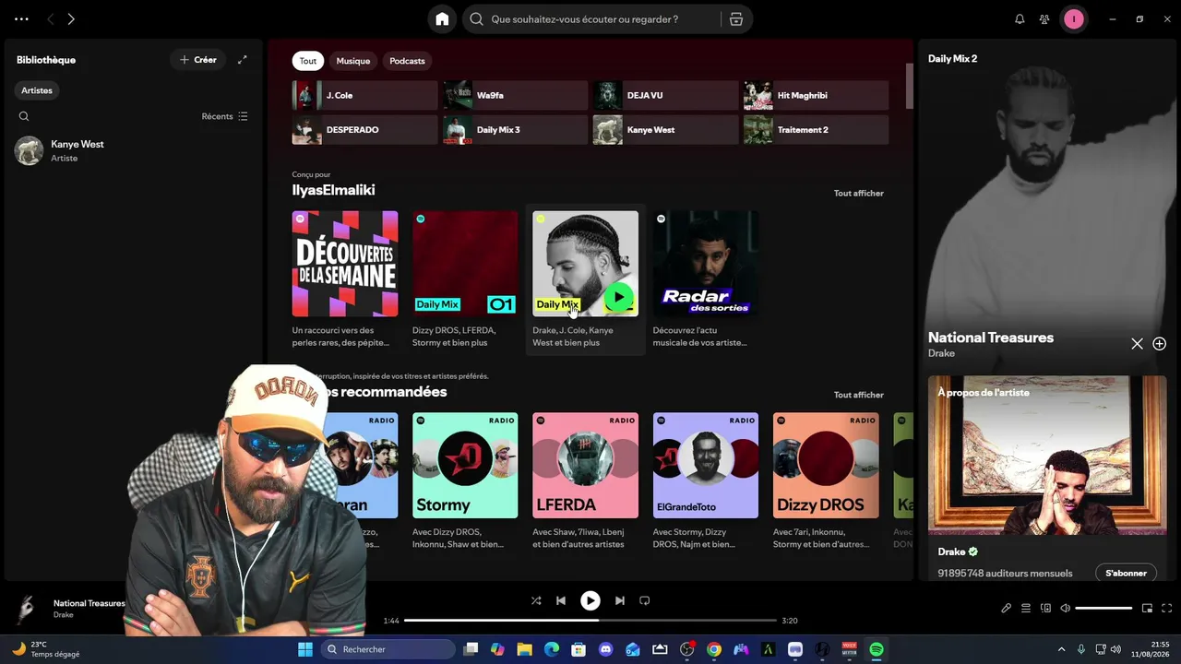Viewport: 1181px width, 664px height.
Task: Open Kanye West in the library list
Action: [x=132, y=150]
